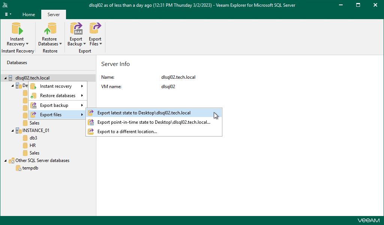Click the Instant recovery context menu icon
Image resolution: width=384 pixels, height=225 pixels.
[33, 86]
